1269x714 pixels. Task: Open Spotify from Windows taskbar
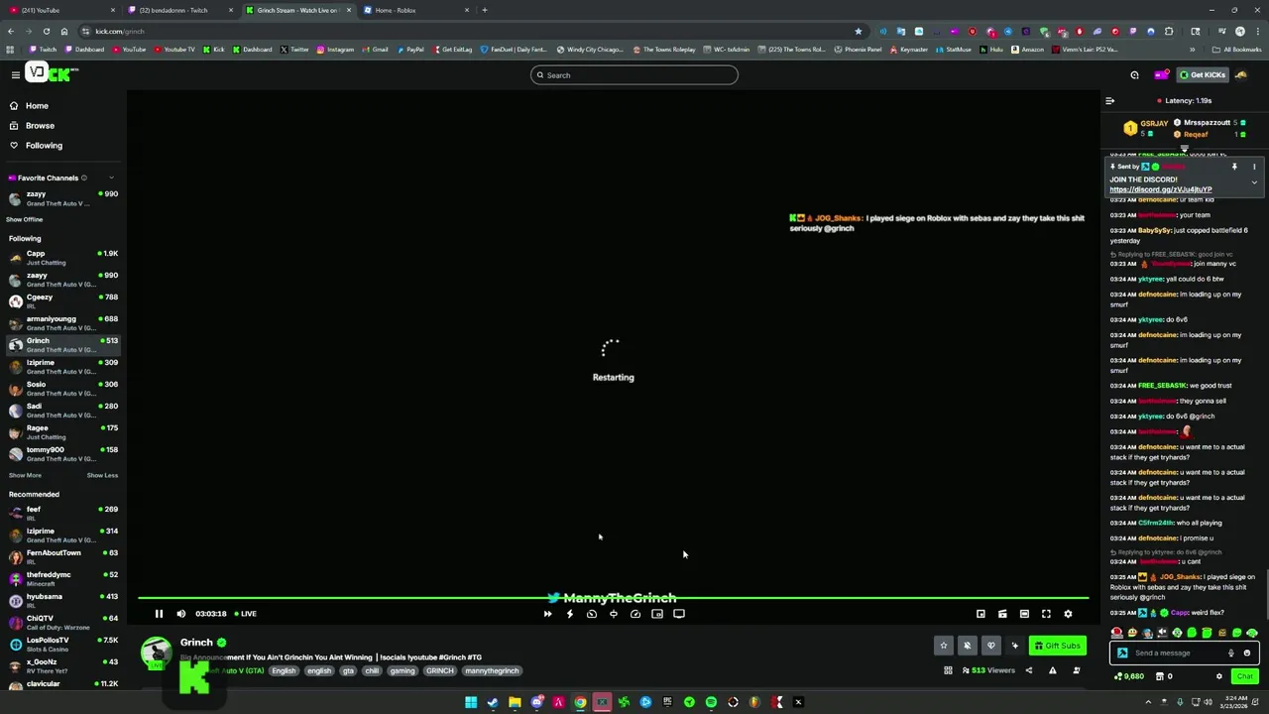pyautogui.click(x=711, y=702)
